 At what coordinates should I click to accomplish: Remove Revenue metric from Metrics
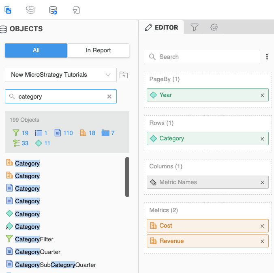262,241
